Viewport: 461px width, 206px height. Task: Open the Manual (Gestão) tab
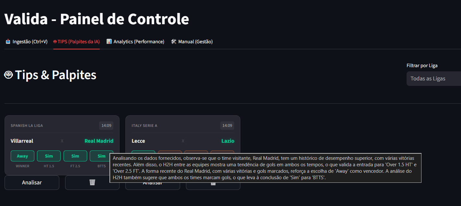point(192,42)
